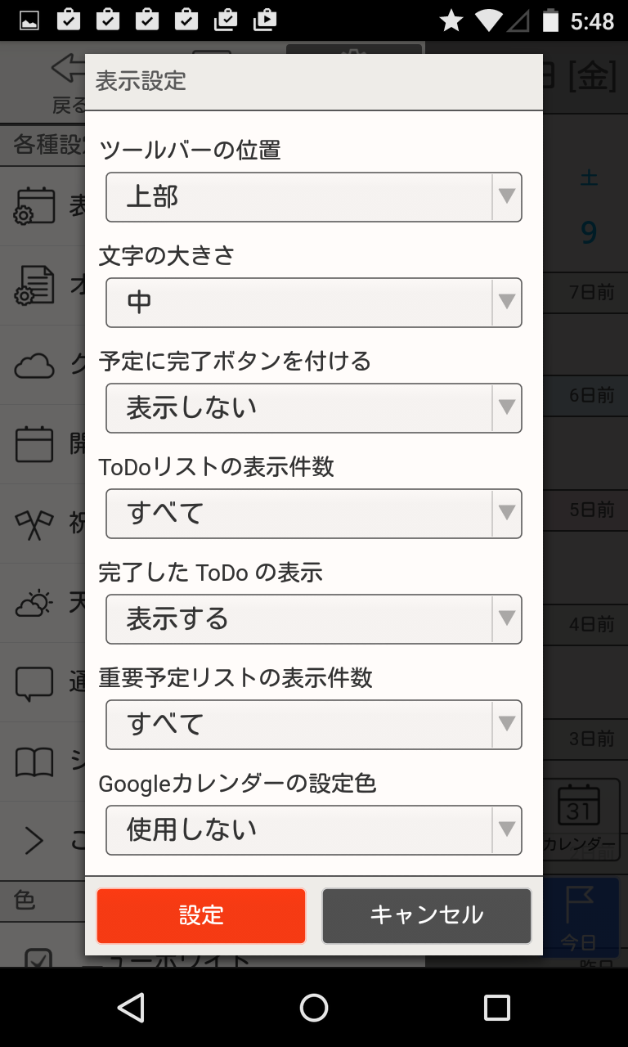Click the キャンセル button

point(427,916)
